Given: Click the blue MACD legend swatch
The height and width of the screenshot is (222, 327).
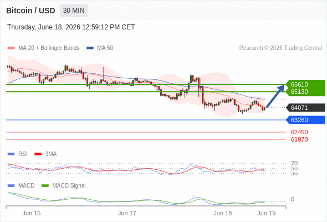Looking at the screenshot, I should pos(11,185).
